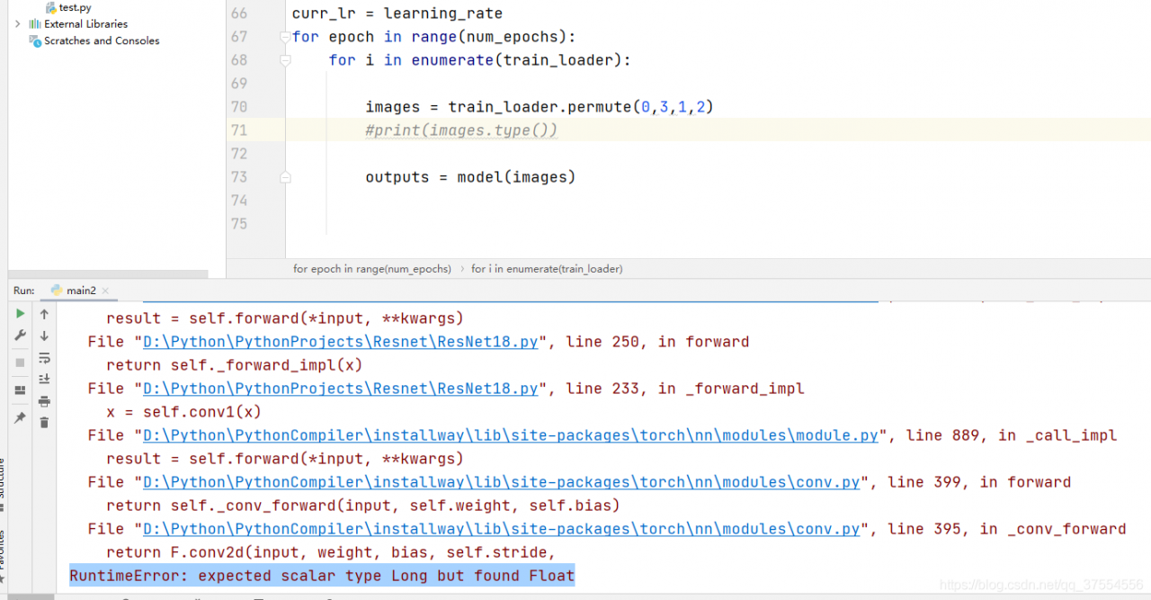Open run configuration wrench icon
This screenshot has height=600, width=1151.
click(20, 336)
